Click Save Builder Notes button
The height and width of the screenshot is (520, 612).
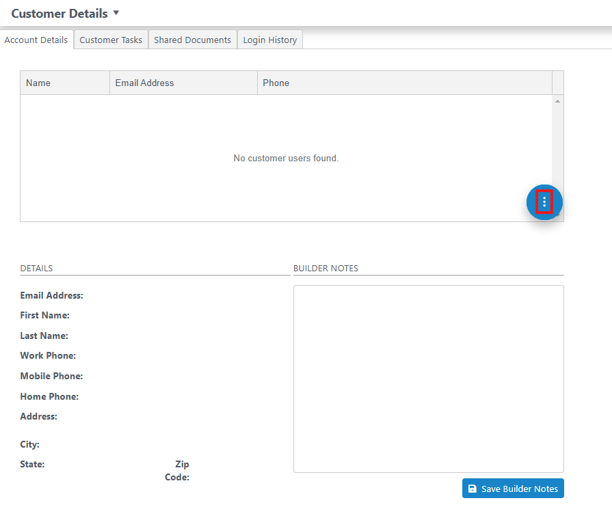click(x=513, y=489)
